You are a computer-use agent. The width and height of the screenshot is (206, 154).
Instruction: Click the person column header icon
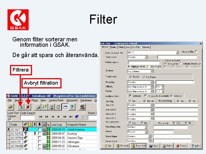[39, 124]
